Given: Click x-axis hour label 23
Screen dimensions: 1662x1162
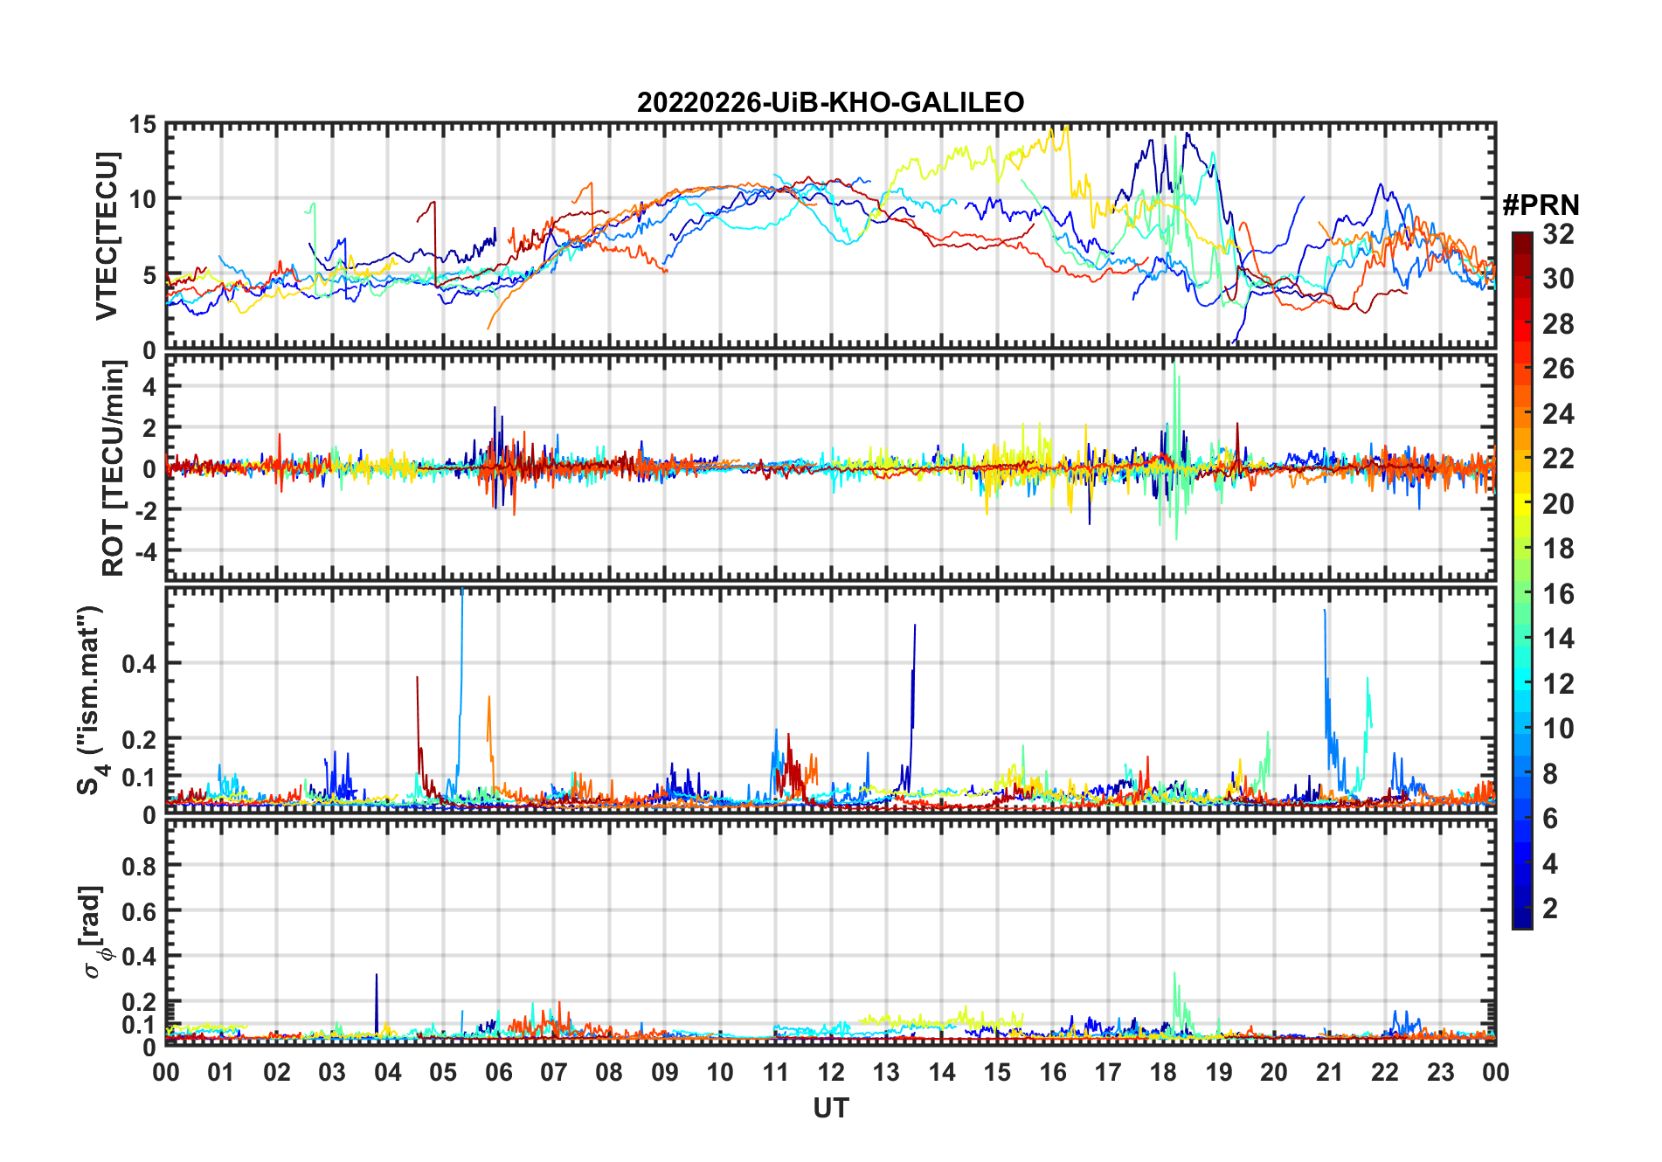Looking at the screenshot, I should [x=1440, y=1072].
